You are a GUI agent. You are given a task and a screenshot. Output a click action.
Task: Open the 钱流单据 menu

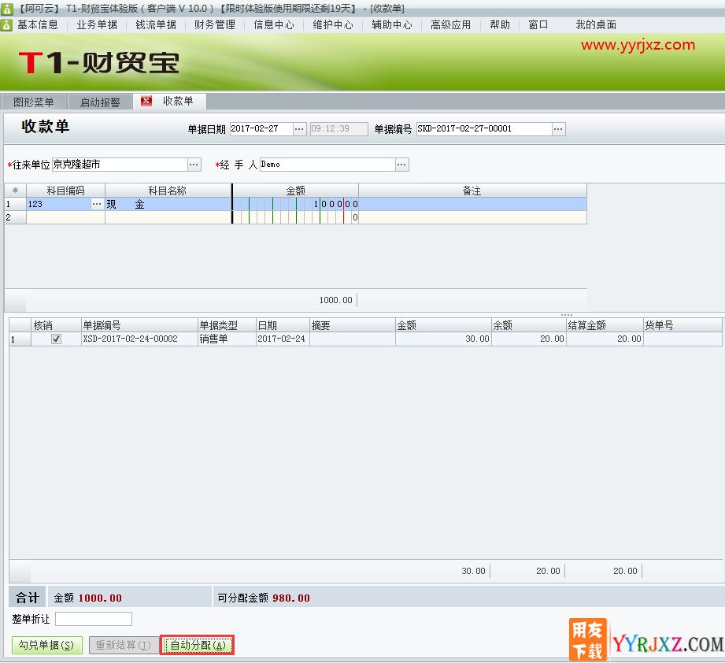(x=156, y=24)
